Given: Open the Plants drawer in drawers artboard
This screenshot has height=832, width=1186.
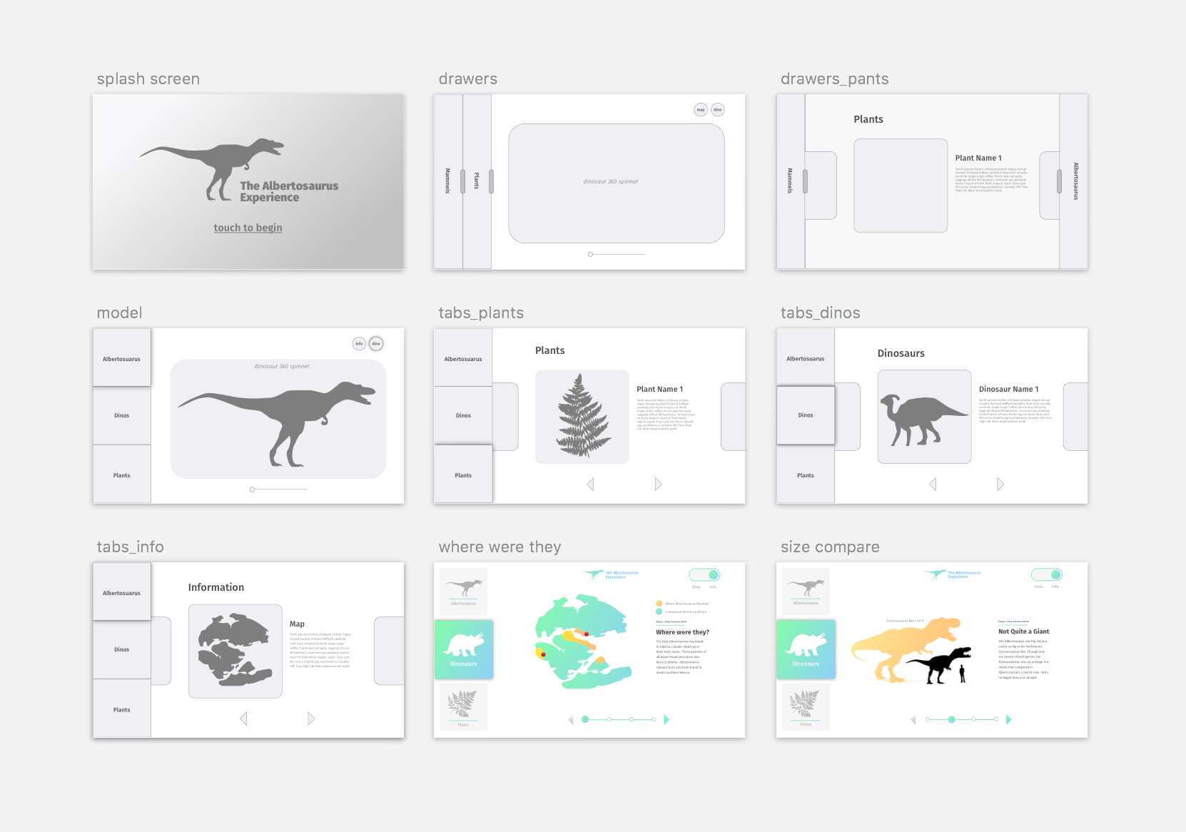Looking at the screenshot, I should click(x=477, y=181).
